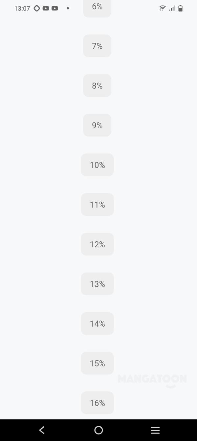Image resolution: width=197 pixels, height=441 pixels.
Task: Tap the 12% option
Action: [x=97, y=244]
